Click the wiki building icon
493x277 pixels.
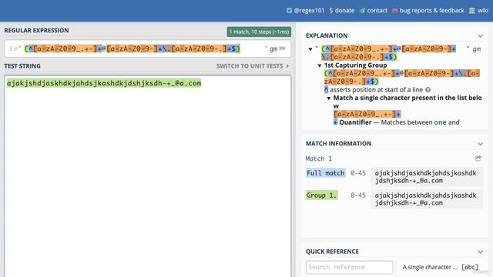tap(471, 10)
